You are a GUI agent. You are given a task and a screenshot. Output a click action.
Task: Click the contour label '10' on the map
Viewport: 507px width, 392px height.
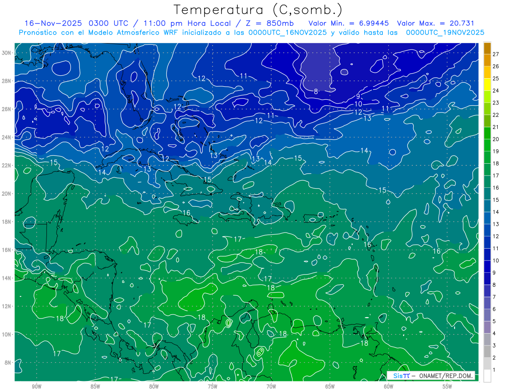358,104
